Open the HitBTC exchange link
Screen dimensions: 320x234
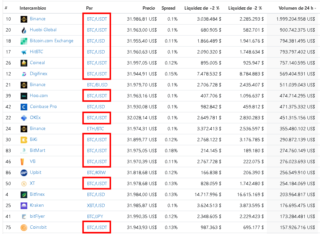[36, 52]
